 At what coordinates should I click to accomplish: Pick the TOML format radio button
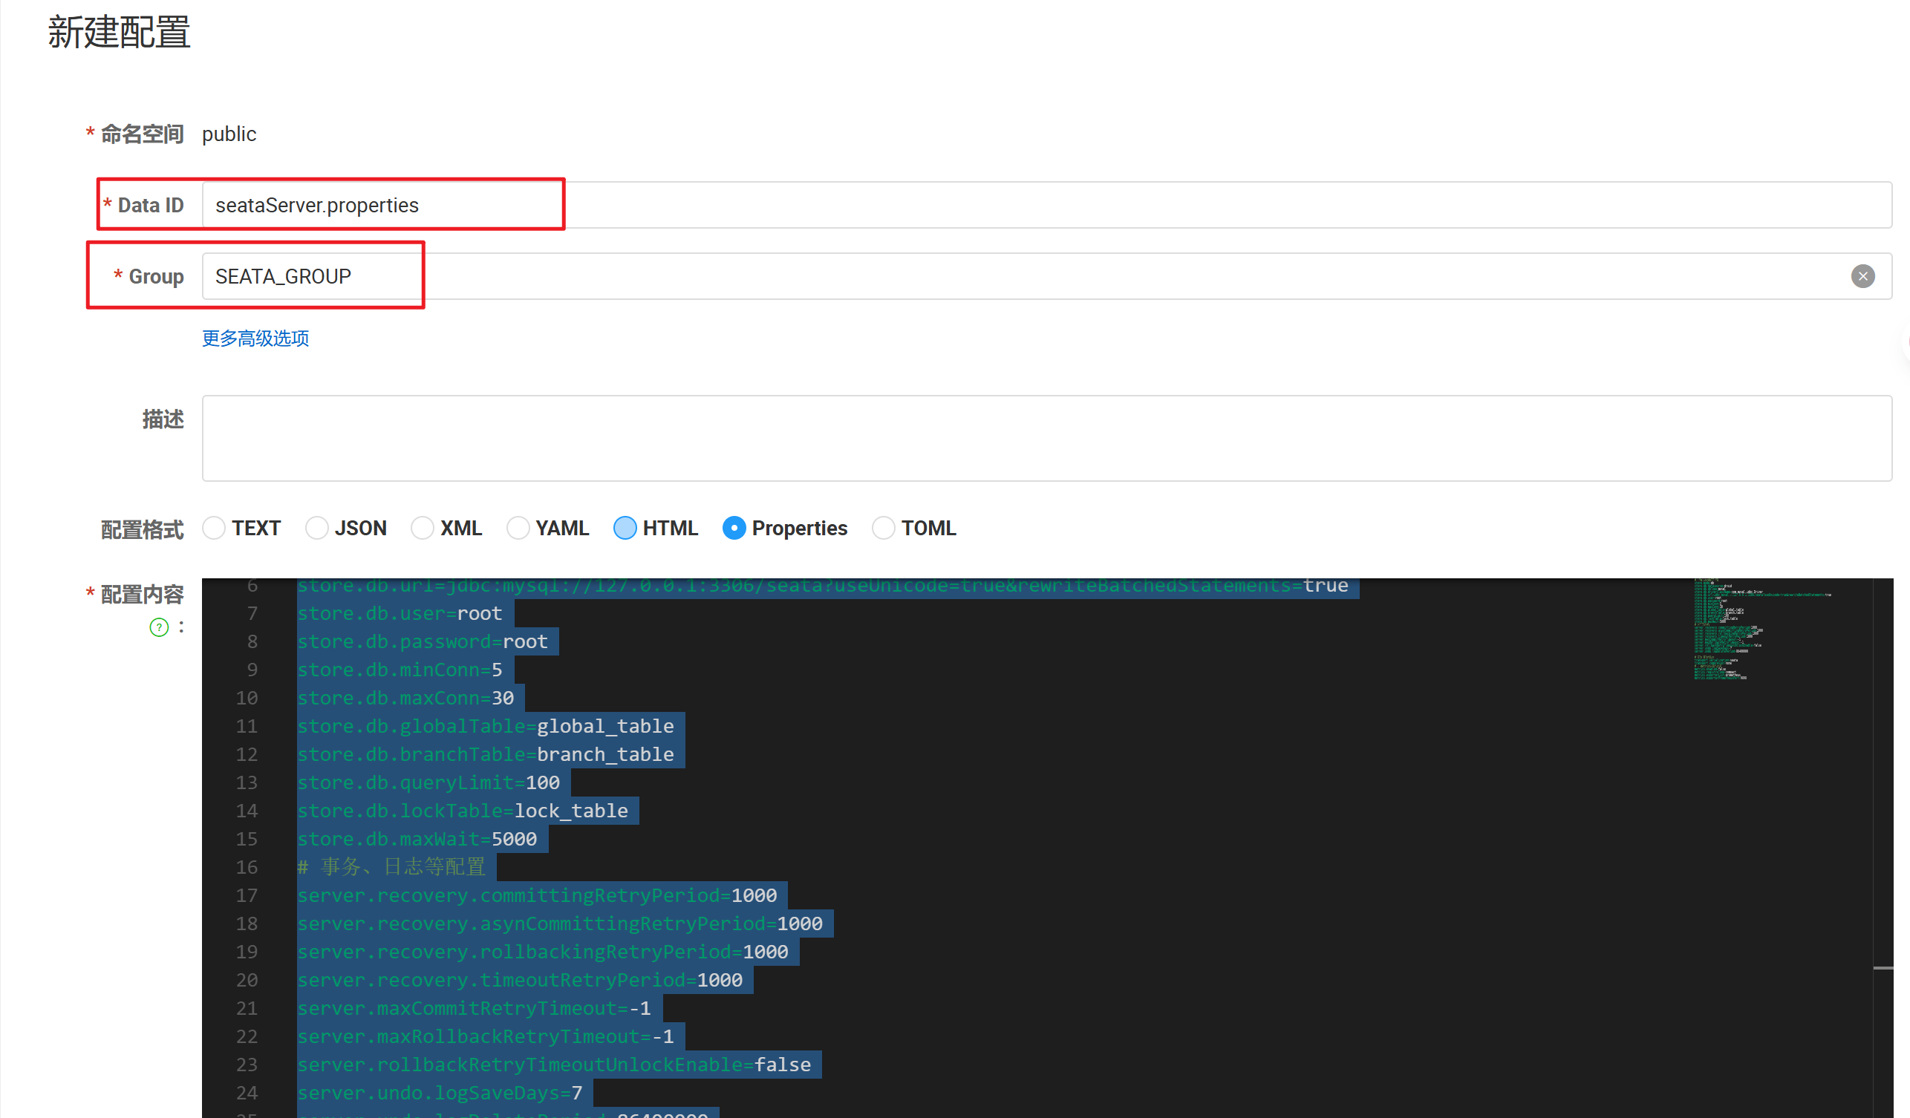coord(883,528)
